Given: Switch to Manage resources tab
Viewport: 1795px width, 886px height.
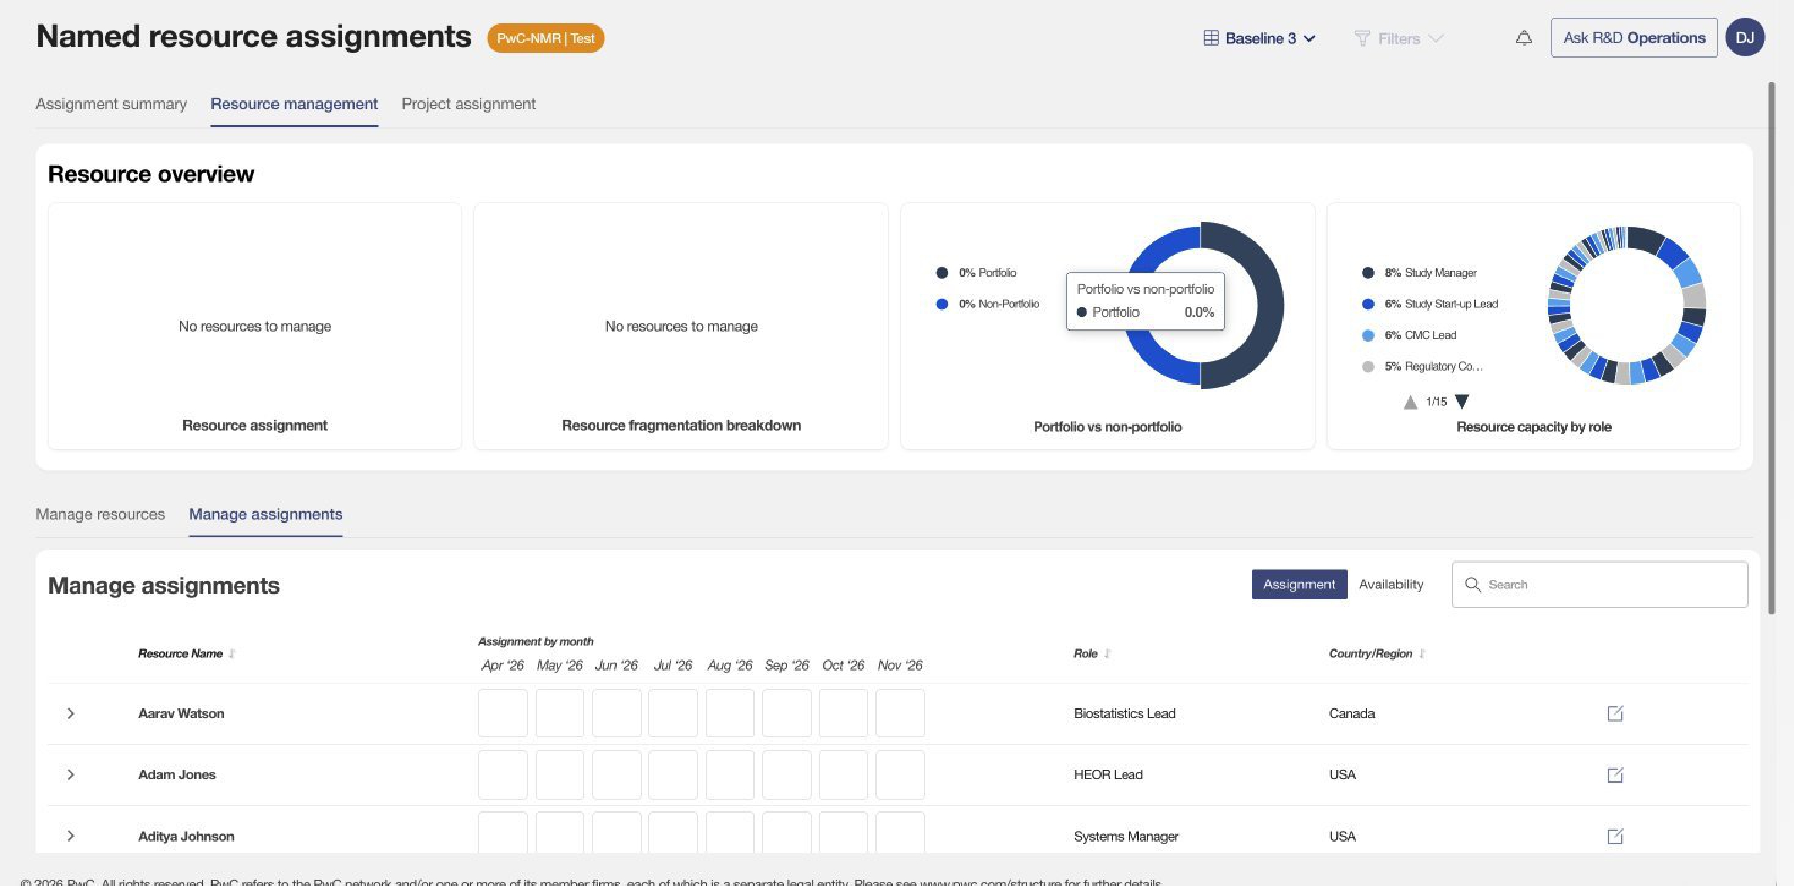Looking at the screenshot, I should click(x=100, y=514).
